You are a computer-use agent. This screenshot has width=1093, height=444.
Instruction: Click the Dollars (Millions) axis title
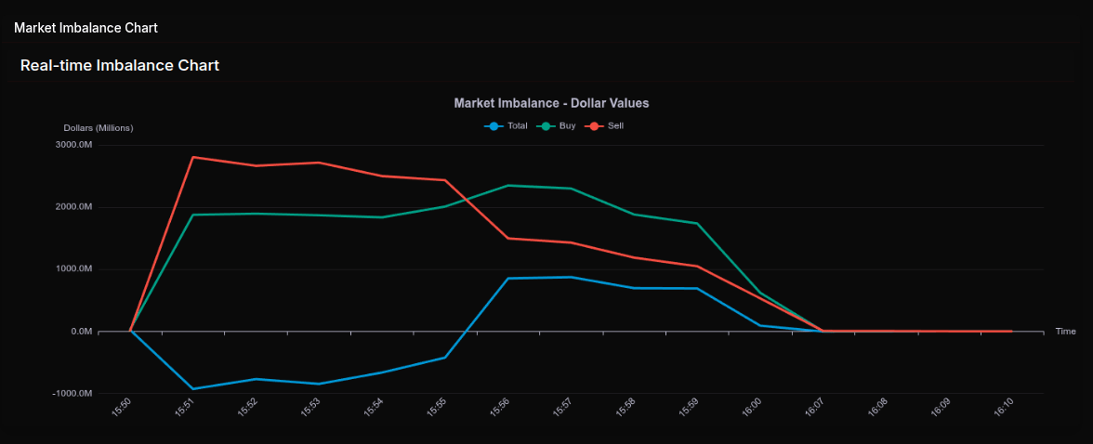[x=99, y=127]
